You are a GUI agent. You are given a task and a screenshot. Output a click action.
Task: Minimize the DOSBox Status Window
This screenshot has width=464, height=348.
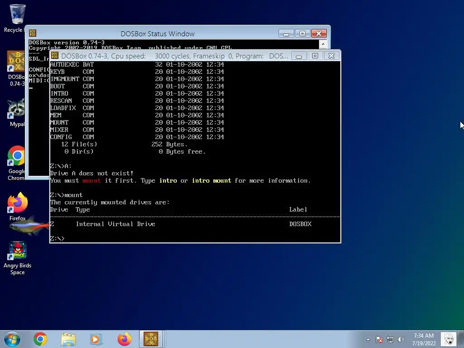pyautogui.click(x=286, y=34)
